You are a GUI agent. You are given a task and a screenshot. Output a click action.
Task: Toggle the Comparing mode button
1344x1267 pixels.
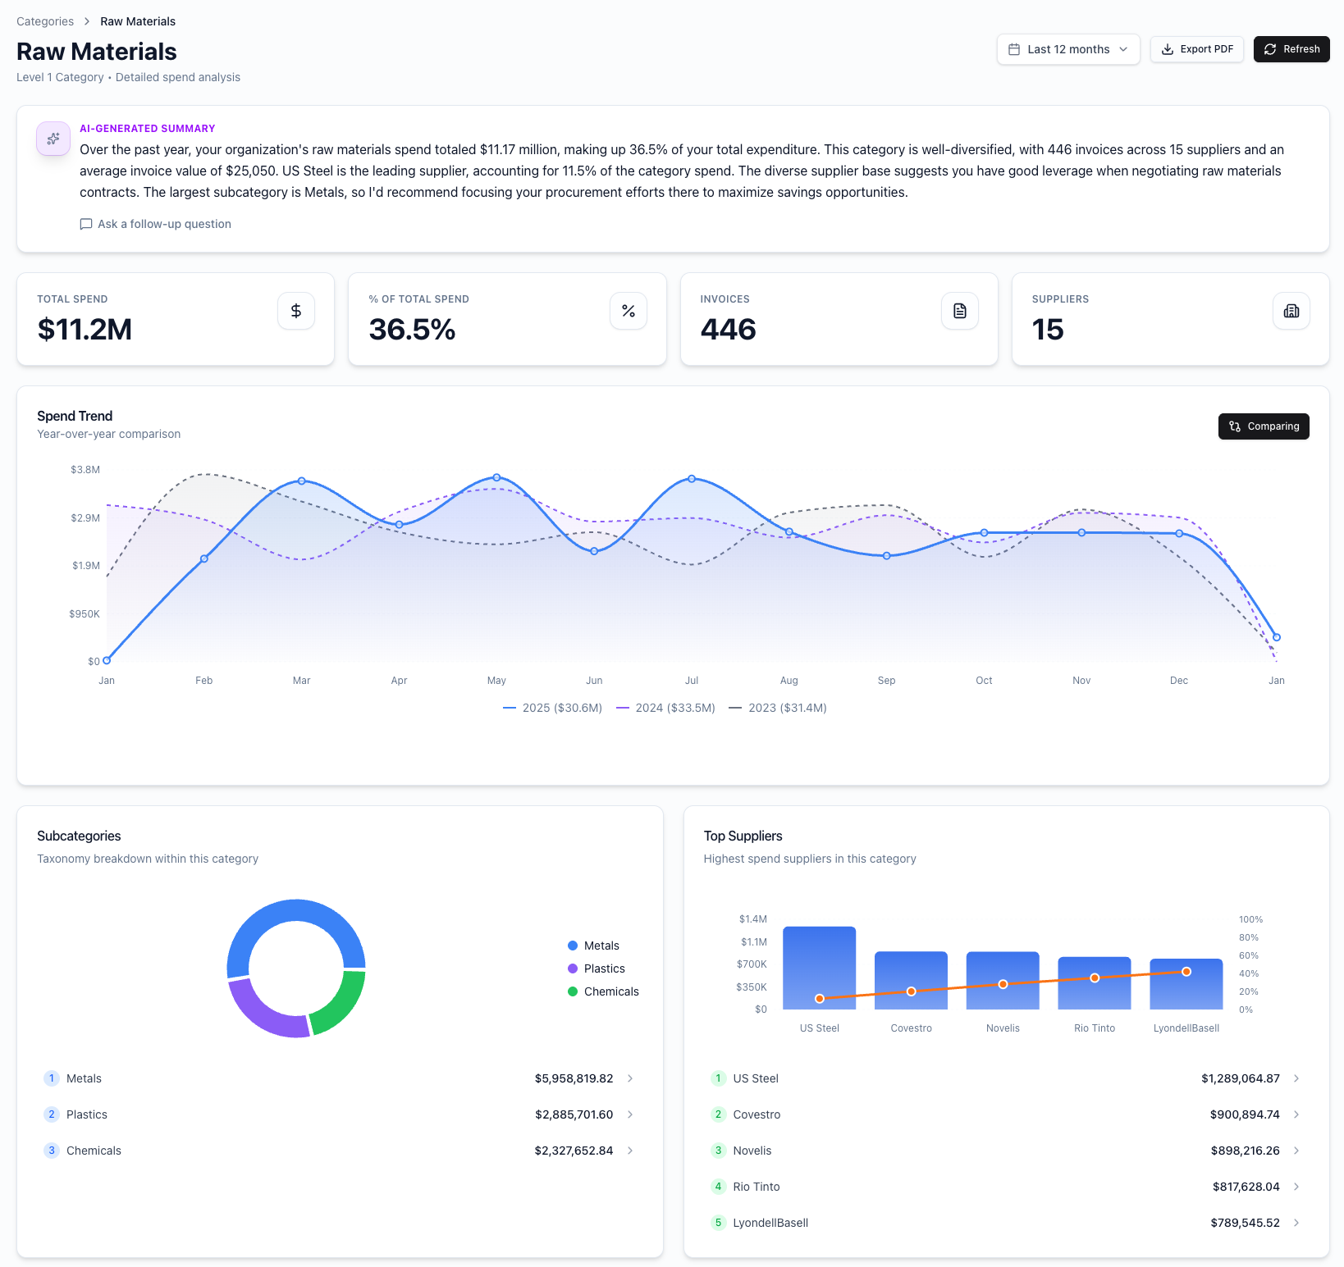click(1264, 426)
